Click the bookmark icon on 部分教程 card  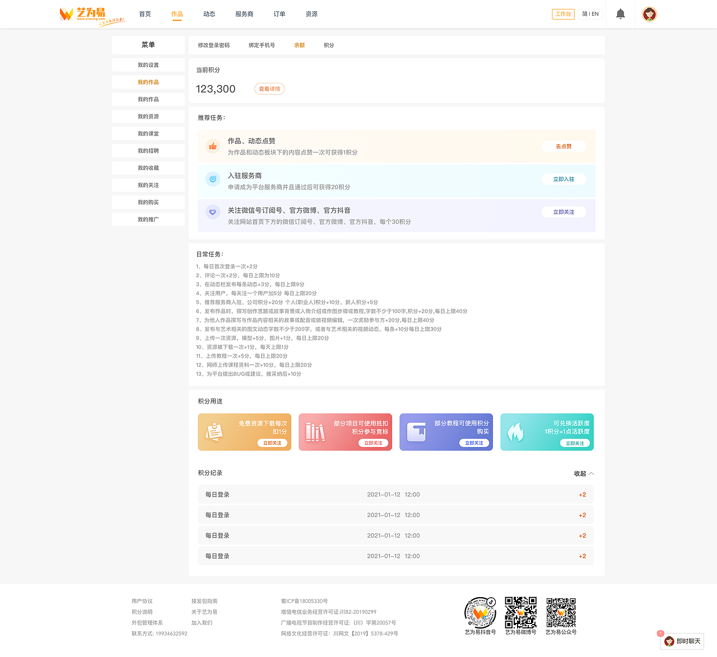click(416, 432)
